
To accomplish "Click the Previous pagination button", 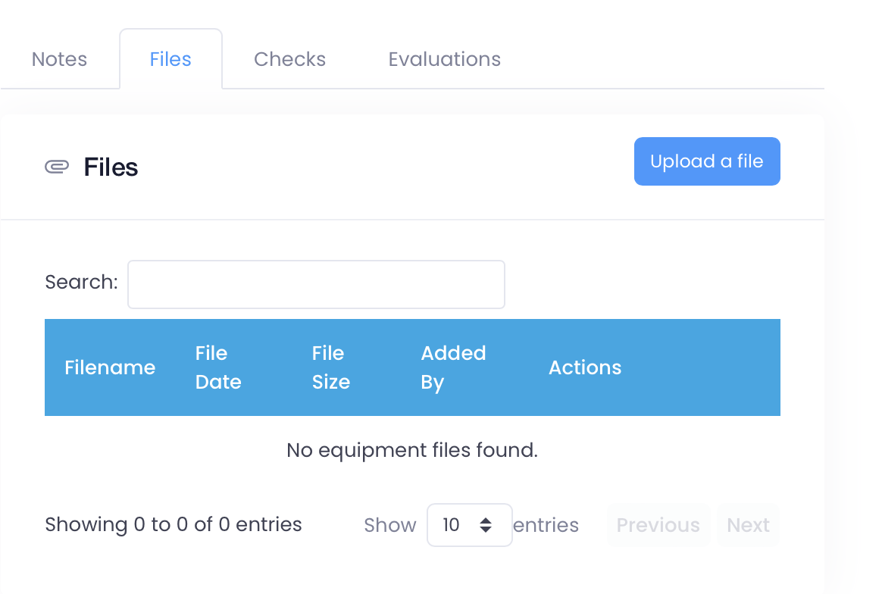I will [658, 524].
